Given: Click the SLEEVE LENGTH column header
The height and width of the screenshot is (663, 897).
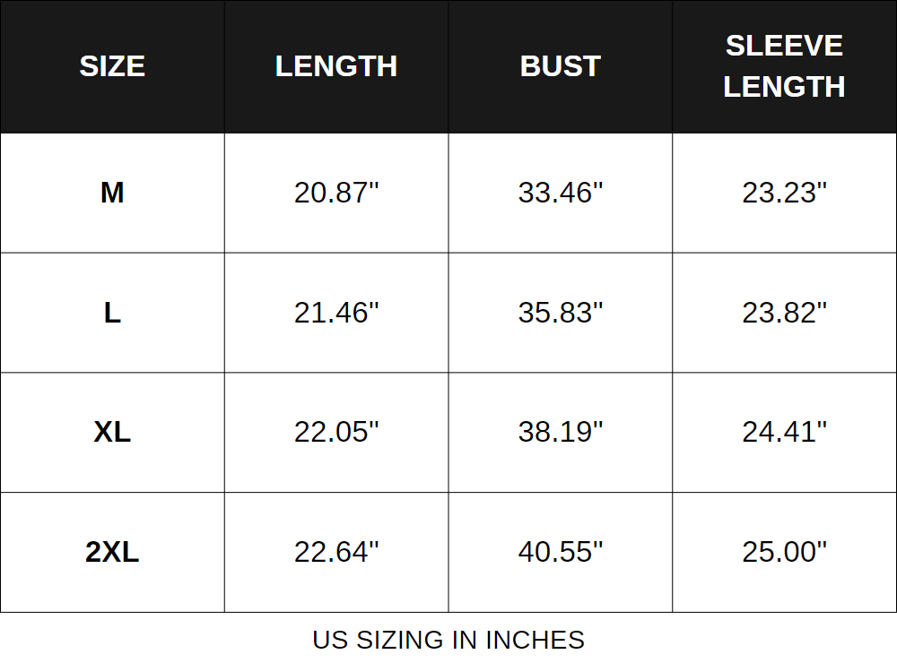Looking at the screenshot, I should pos(785,66).
